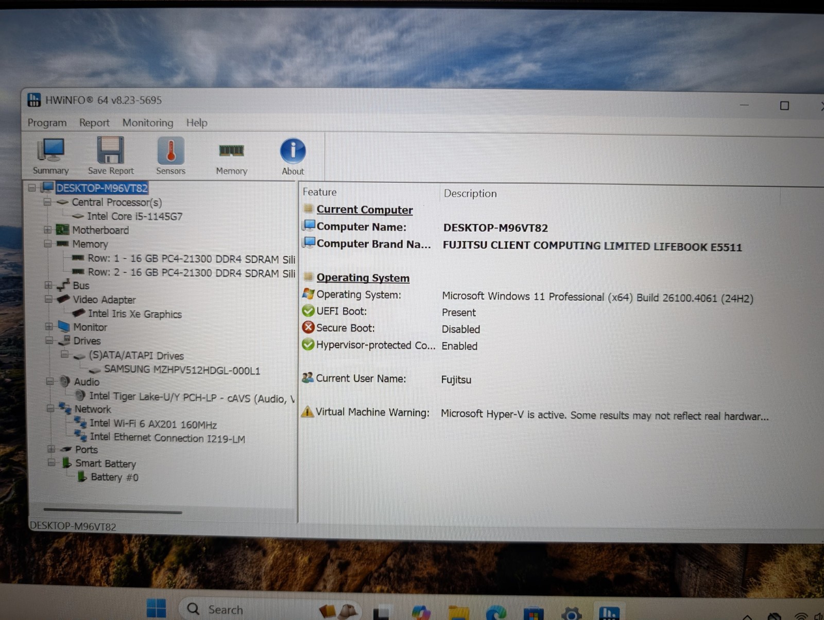The width and height of the screenshot is (824, 620).
Task: Open the Program menu
Action: [x=47, y=123]
